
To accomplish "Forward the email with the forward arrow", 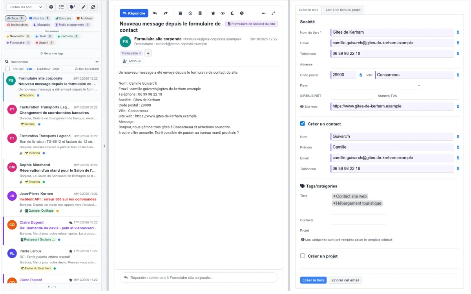I will click(166, 13).
